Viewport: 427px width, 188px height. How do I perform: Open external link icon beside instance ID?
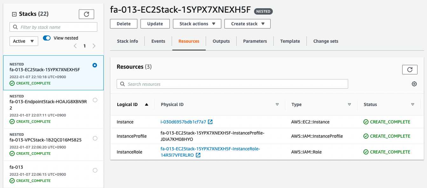(x=210, y=122)
